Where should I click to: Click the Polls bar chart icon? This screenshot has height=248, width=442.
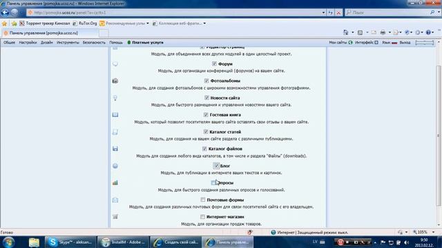click(115, 183)
